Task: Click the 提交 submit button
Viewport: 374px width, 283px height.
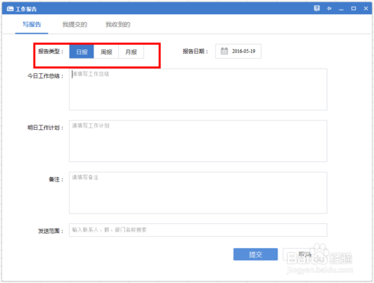Action: [255, 255]
